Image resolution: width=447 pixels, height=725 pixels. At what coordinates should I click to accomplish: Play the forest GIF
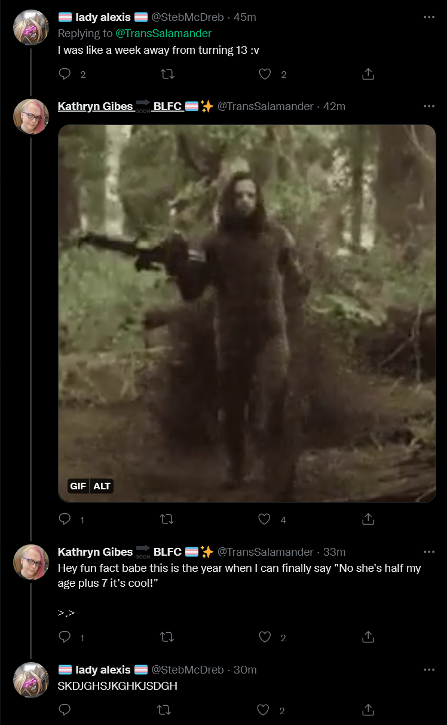247,313
